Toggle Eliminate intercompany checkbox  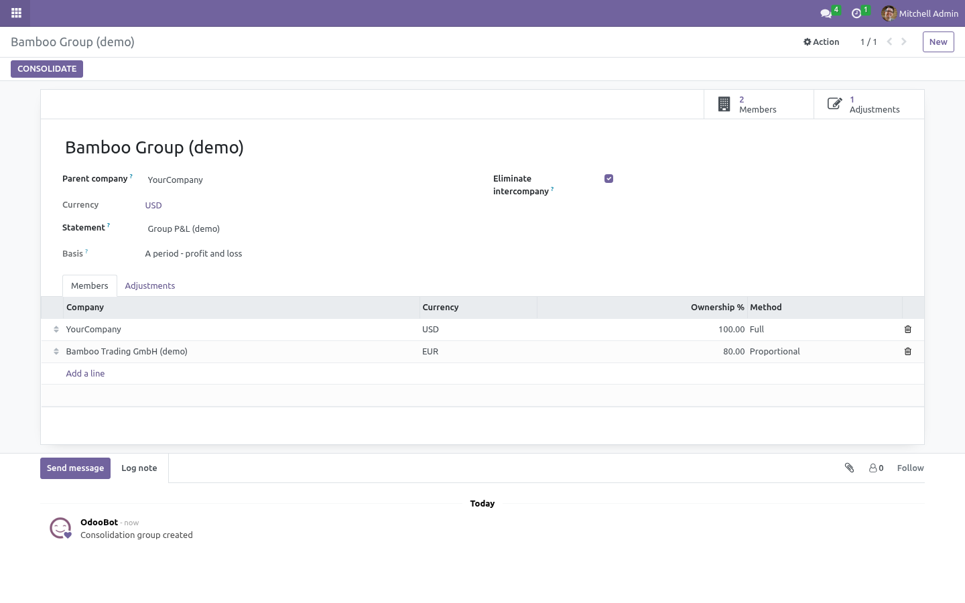pyautogui.click(x=608, y=178)
